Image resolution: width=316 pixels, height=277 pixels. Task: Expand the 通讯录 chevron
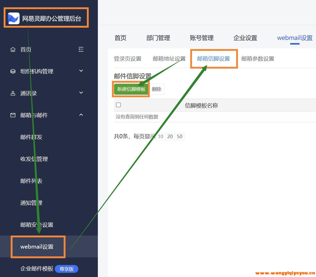[x=81, y=93]
